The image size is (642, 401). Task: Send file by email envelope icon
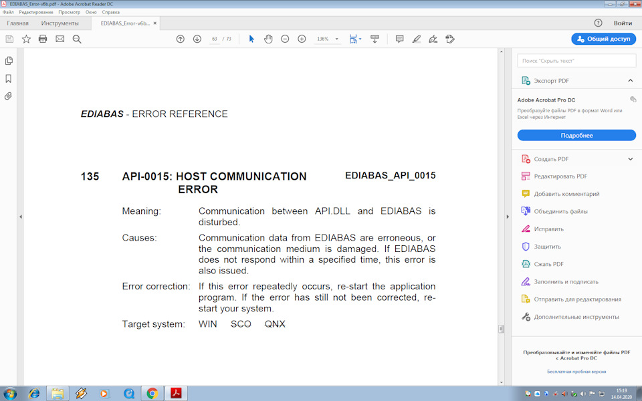tap(60, 39)
